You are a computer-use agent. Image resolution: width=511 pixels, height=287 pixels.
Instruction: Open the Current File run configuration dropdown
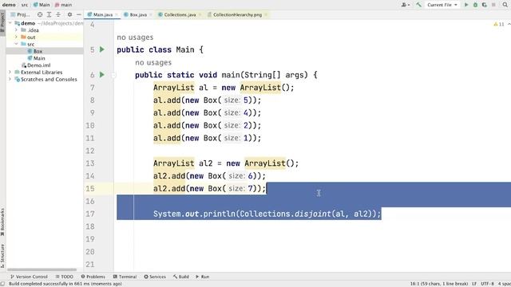pos(442,5)
